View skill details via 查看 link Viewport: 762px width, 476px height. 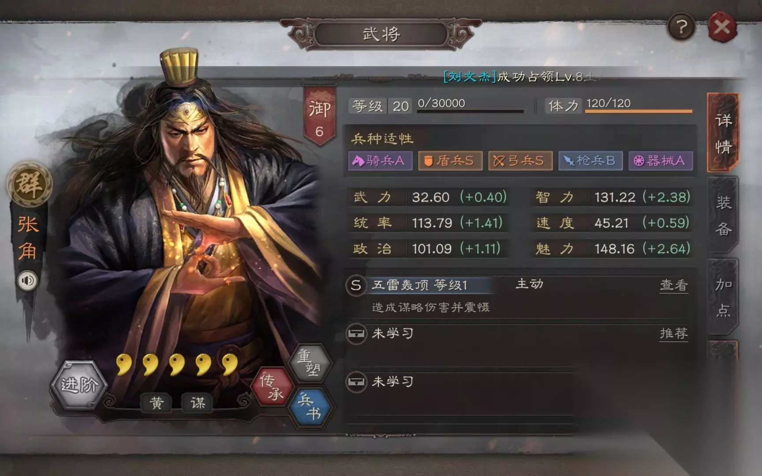tap(673, 286)
